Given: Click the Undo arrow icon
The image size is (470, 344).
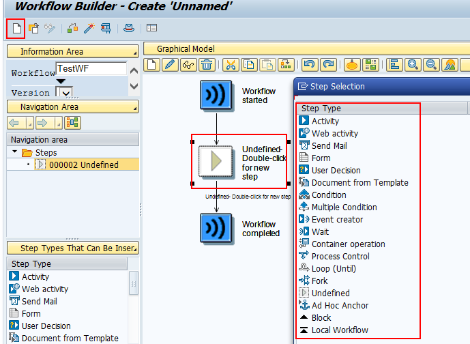Looking at the screenshot, I should 309,64.
